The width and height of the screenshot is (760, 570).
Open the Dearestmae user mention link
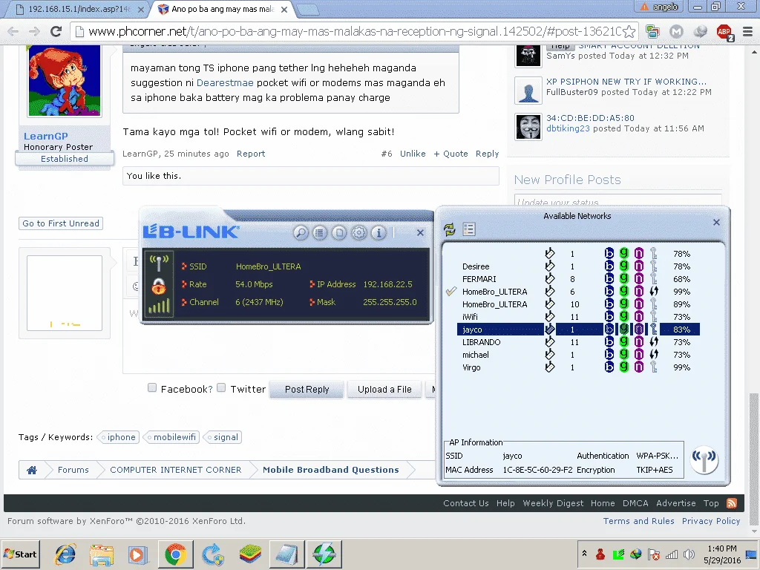[225, 83]
